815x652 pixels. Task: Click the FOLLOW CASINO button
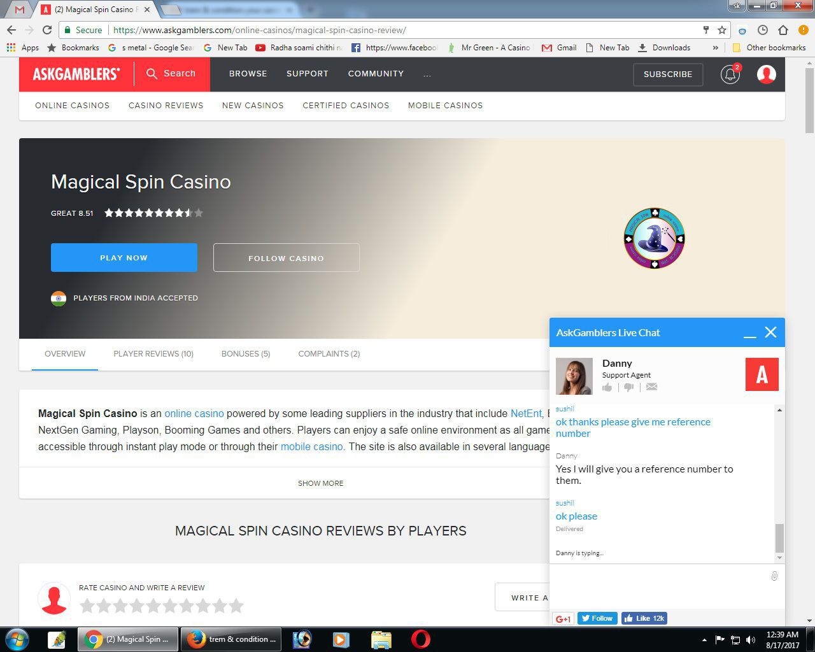coord(286,258)
